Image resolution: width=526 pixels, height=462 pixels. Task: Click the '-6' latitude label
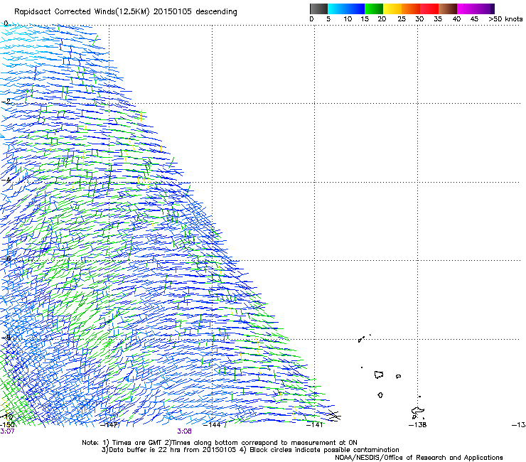[x=6, y=259]
